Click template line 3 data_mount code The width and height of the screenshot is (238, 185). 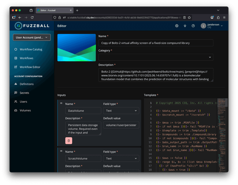178,111
